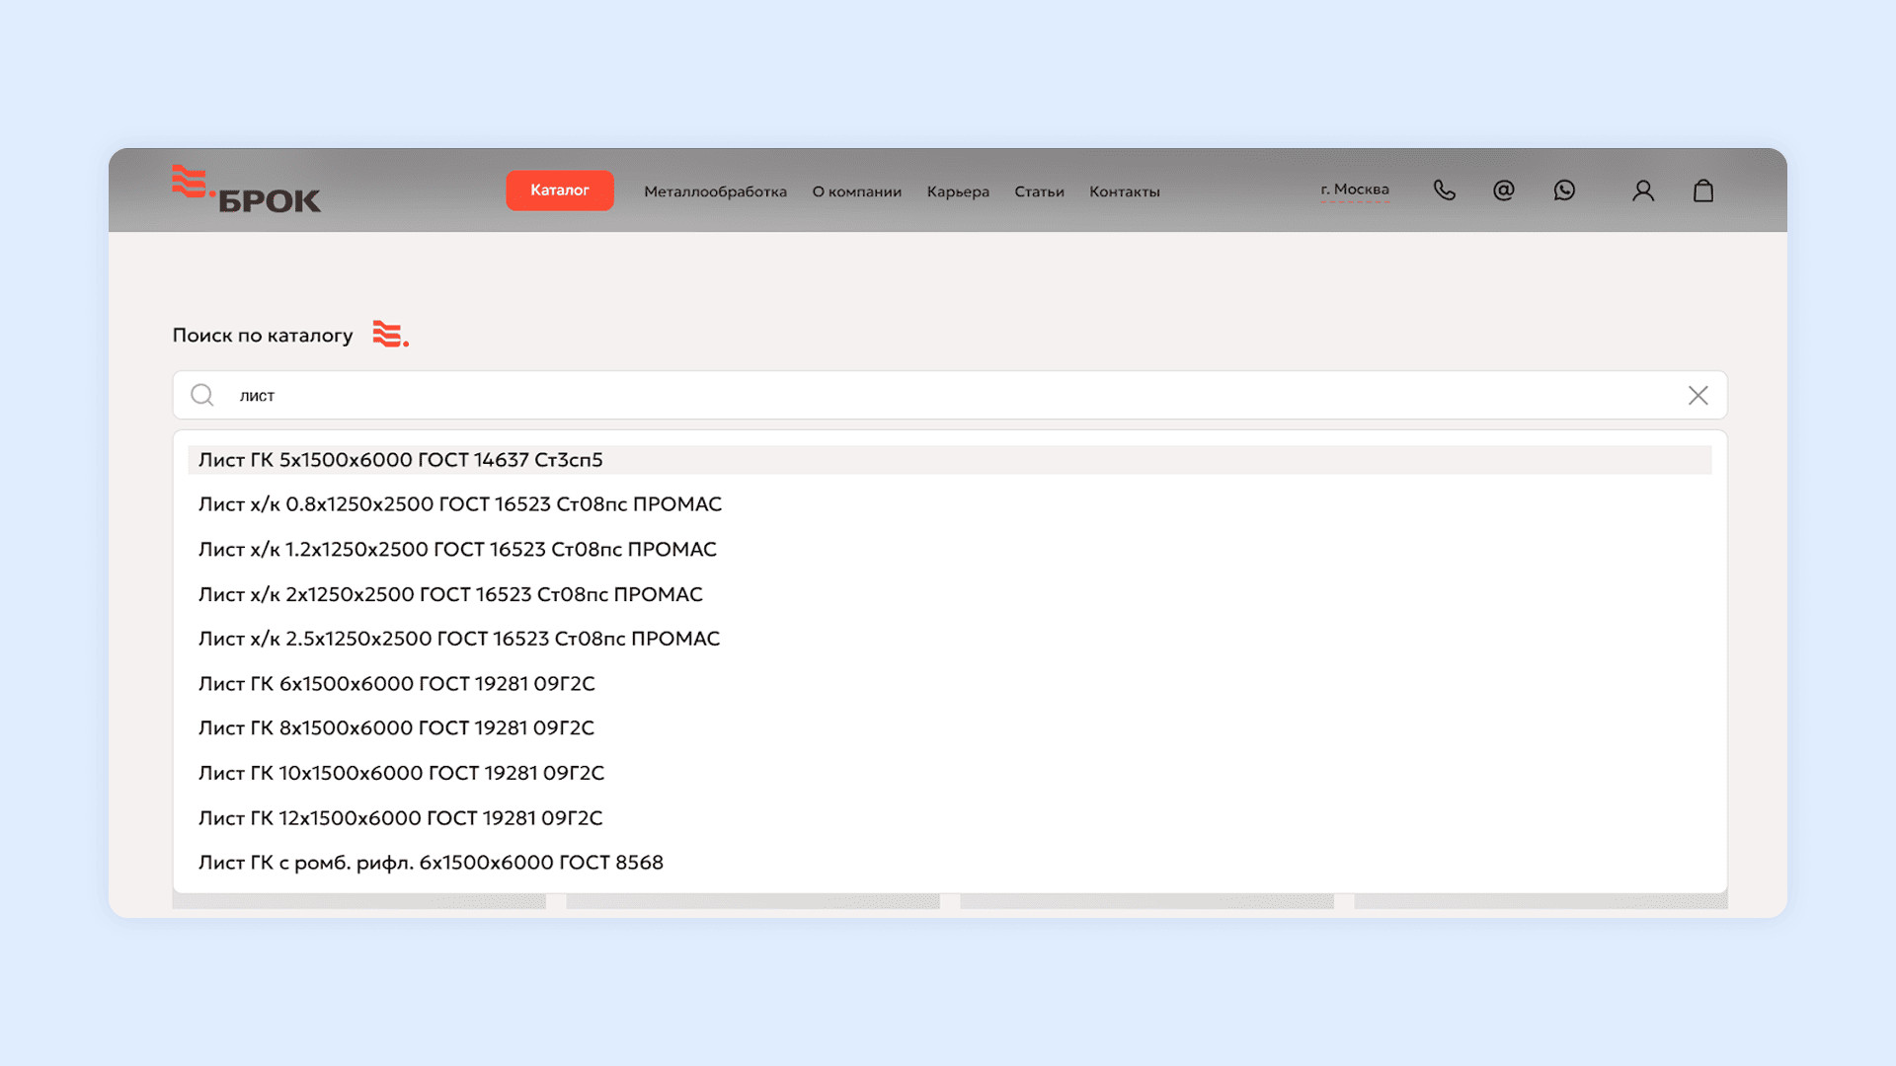This screenshot has width=1896, height=1066.
Task: Clear search with the X icon
Action: (1698, 396)
